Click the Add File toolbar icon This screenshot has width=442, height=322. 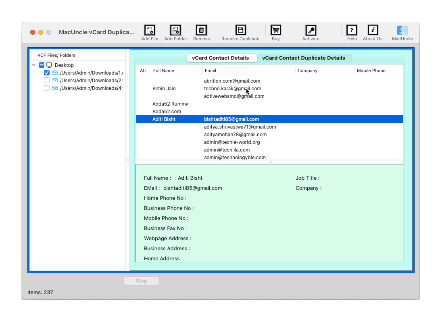pyautogui.click(x=150, y=30)
